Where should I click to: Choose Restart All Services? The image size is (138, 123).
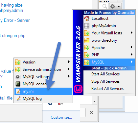coord(109,89)
